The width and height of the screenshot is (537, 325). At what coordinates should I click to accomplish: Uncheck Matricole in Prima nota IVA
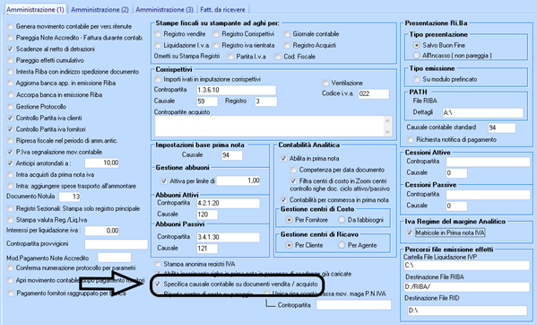pyautogui.click(x=410, y=233)
